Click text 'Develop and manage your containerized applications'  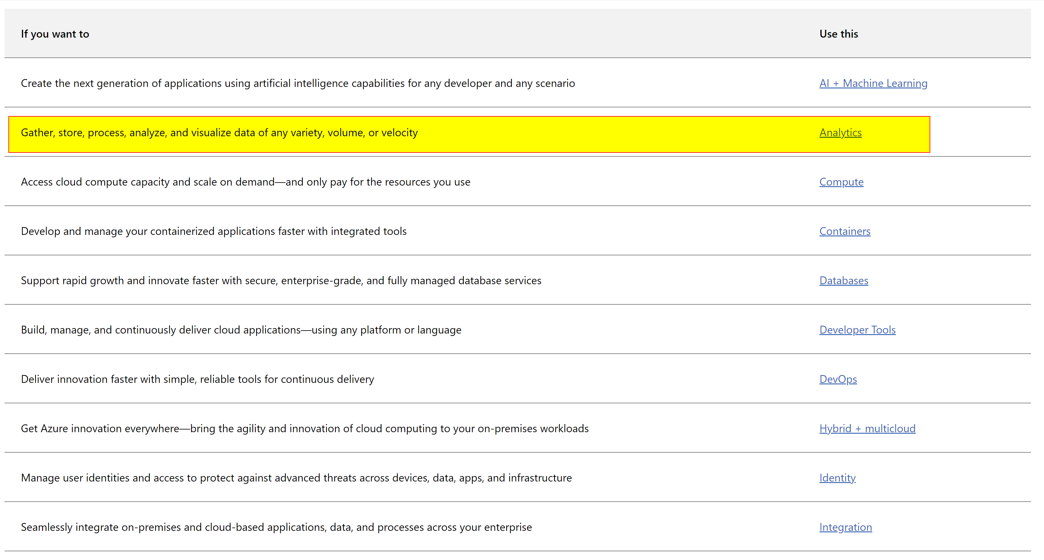click(x=147, y=231)
